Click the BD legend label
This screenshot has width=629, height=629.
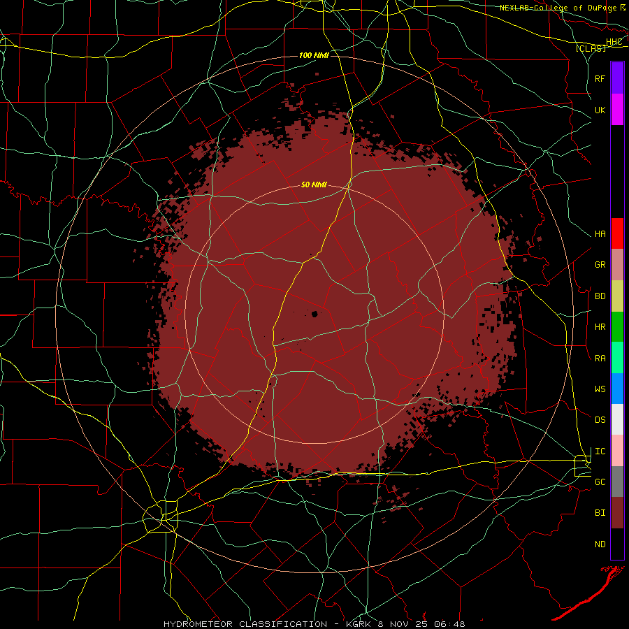(x=600, y=296)
